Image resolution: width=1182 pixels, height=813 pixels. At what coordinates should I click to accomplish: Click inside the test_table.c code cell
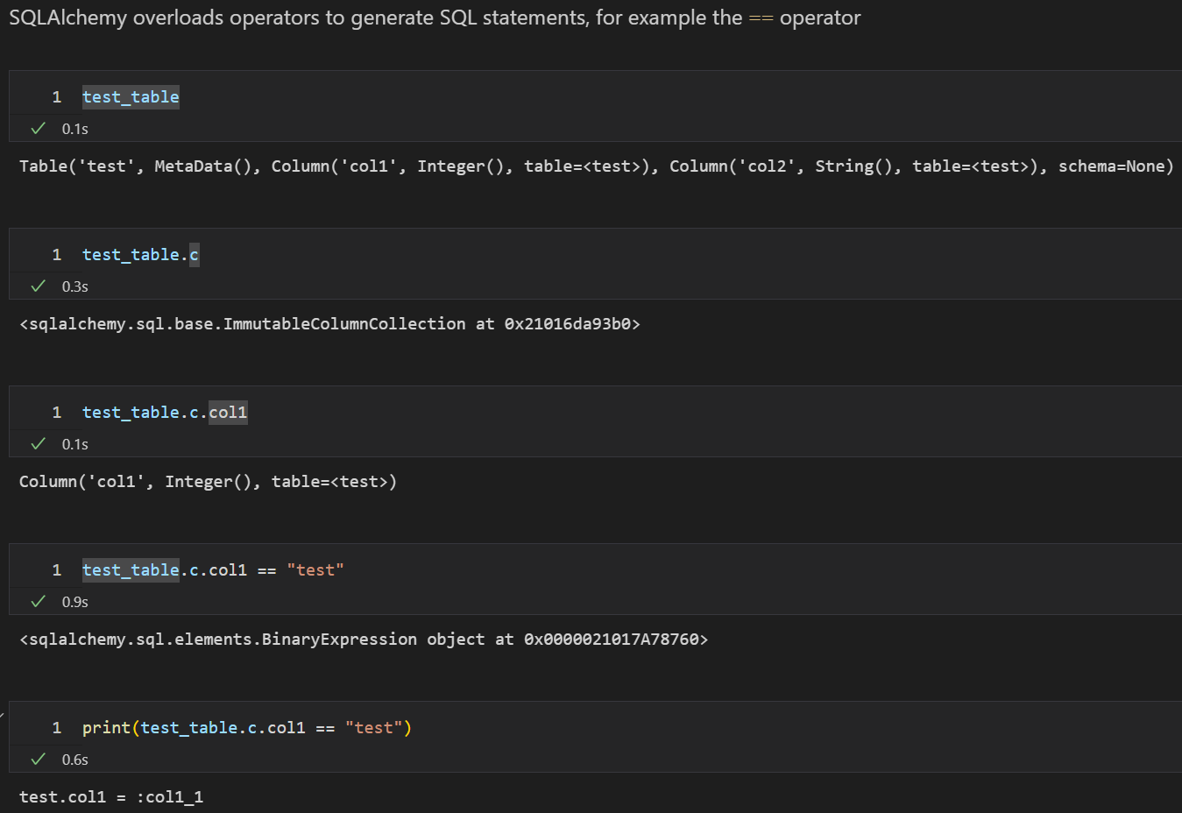pyautogui.click(x=140, y=254)
